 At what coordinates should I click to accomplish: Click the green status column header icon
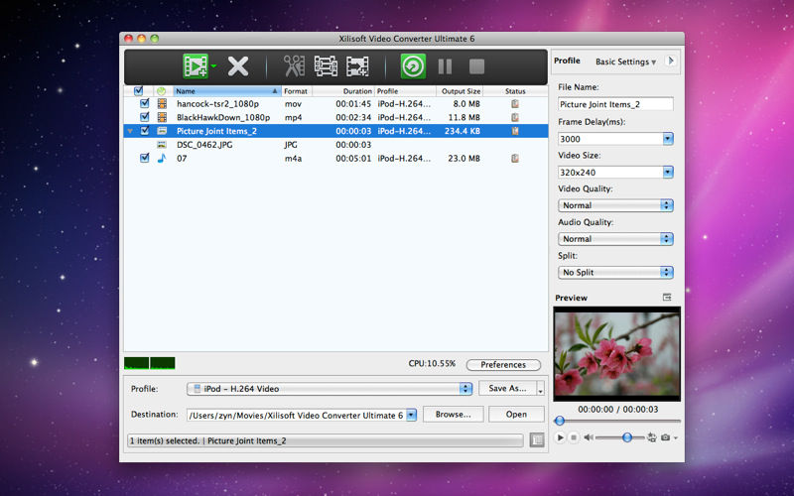tap(161, 91)
